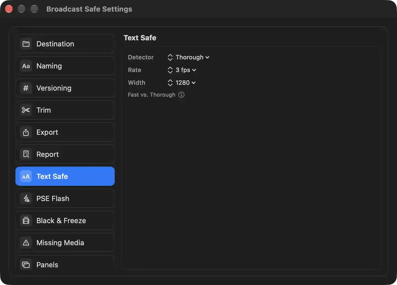Switch to the Missing Media section
Screen dimensions: 397x285
(65, 243)
